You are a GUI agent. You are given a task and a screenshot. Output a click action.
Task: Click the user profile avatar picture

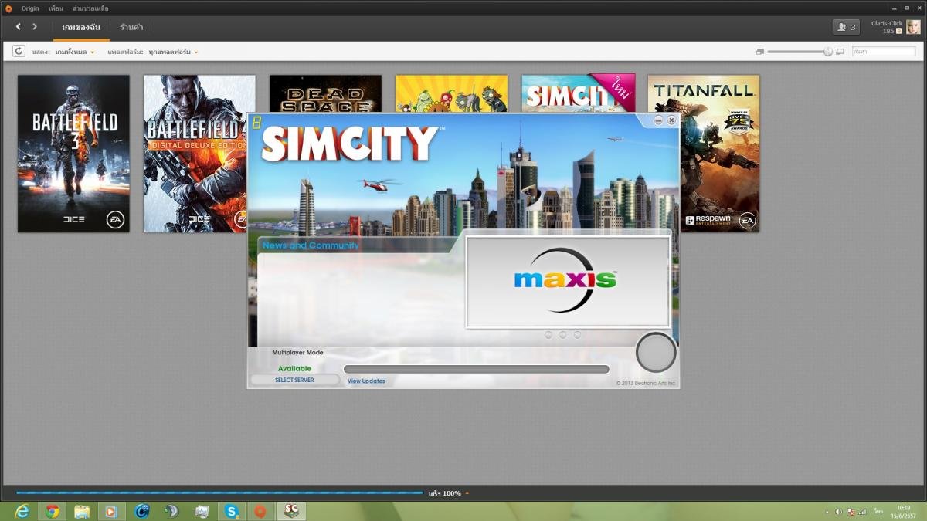click(913, 27)
